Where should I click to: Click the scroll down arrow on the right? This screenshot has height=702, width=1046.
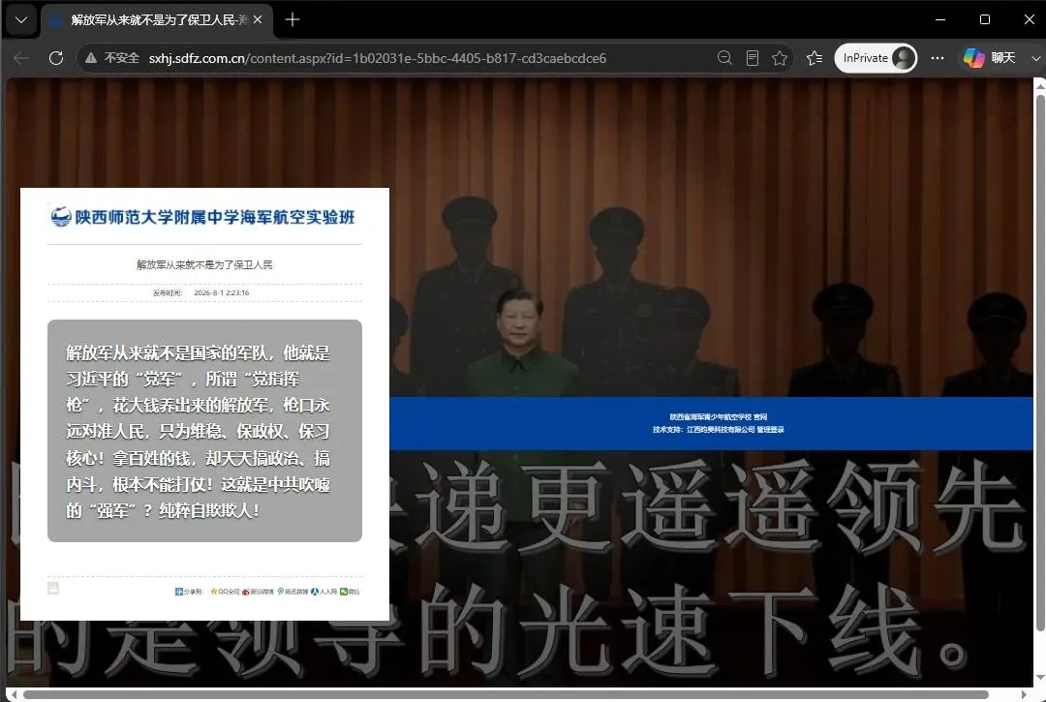pyautogui.click(x=1040, y=678)
